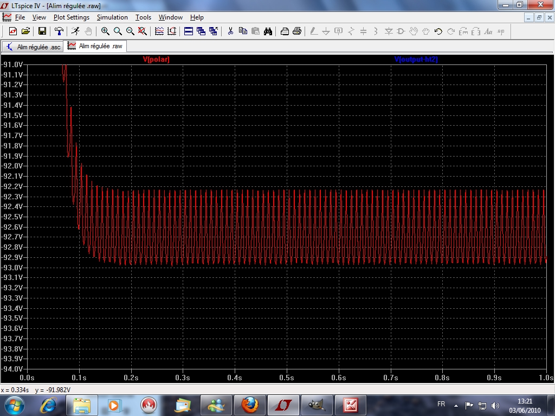Click the cursor coordinates in status bar
Image resolution: width=555 pixels, height=416 pixels.
[36, 390]
